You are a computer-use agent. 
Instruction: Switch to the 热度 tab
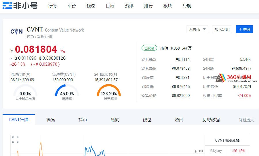pos(115,120)
